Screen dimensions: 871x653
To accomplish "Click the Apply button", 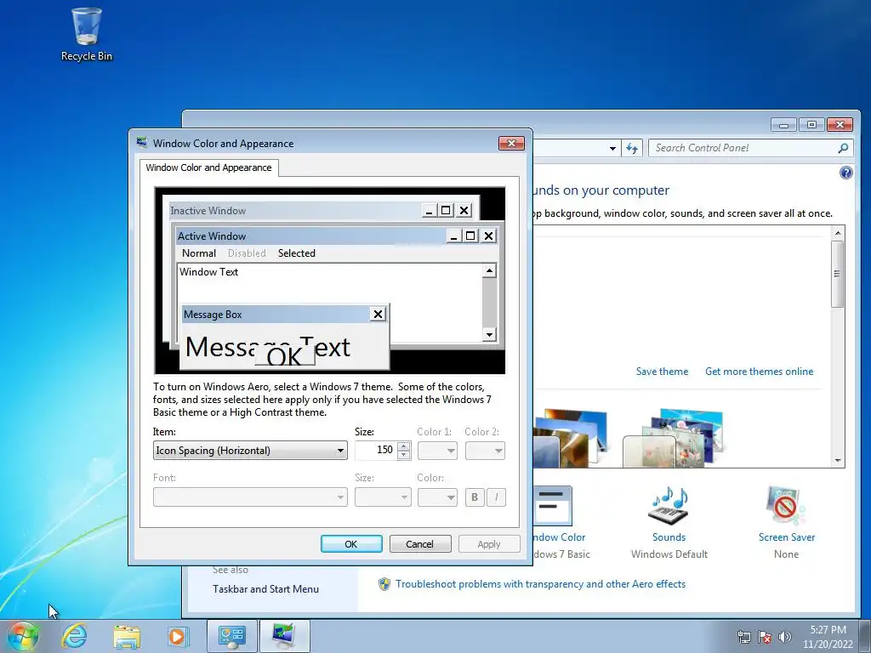I will (489, 544).
